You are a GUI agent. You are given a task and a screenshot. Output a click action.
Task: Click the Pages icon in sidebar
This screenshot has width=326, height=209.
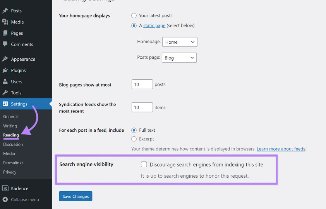pyautogui.click(x=5, y=33)
